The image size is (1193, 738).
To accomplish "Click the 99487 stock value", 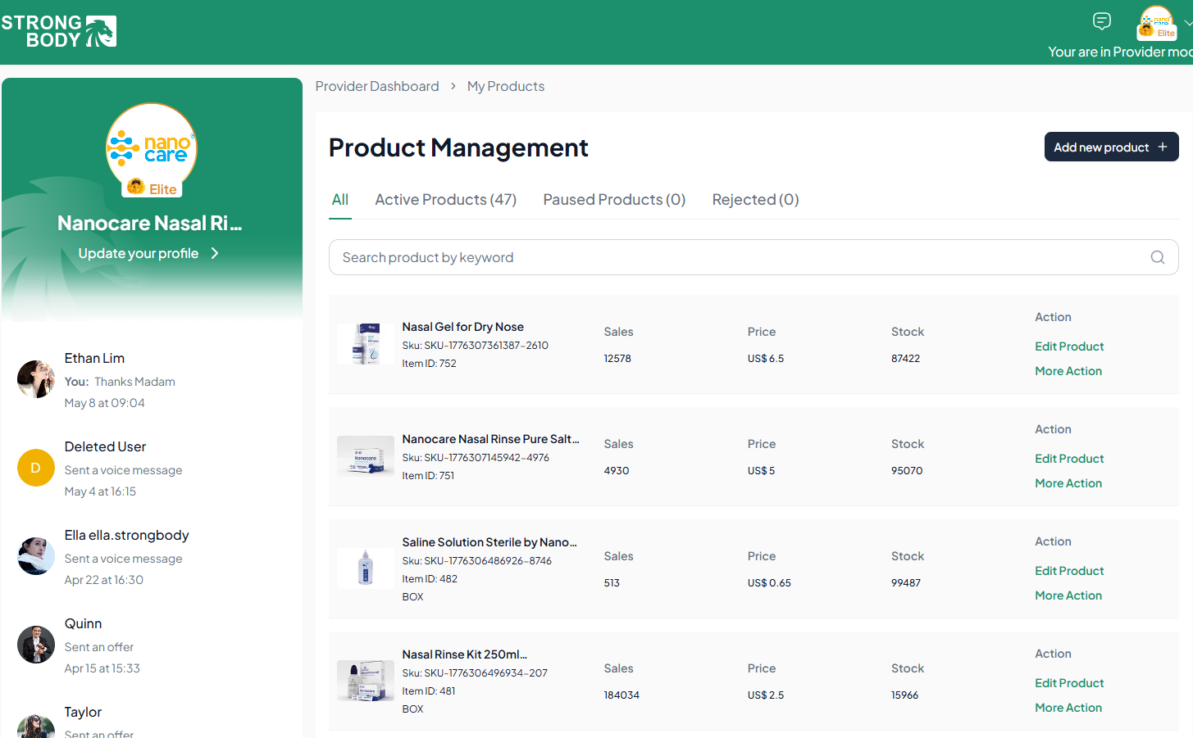I will [906, 583].
